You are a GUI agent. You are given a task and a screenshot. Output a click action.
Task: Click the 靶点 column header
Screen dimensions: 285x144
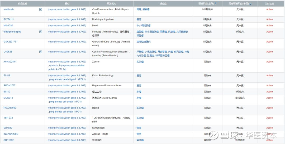pyautogui.click(x=67, y=4)
